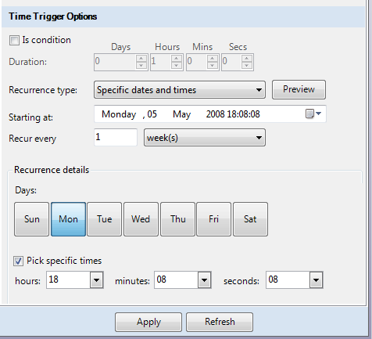
Task: Open the calendar picker icon in Starting at
Action: [x=313, y=114]
